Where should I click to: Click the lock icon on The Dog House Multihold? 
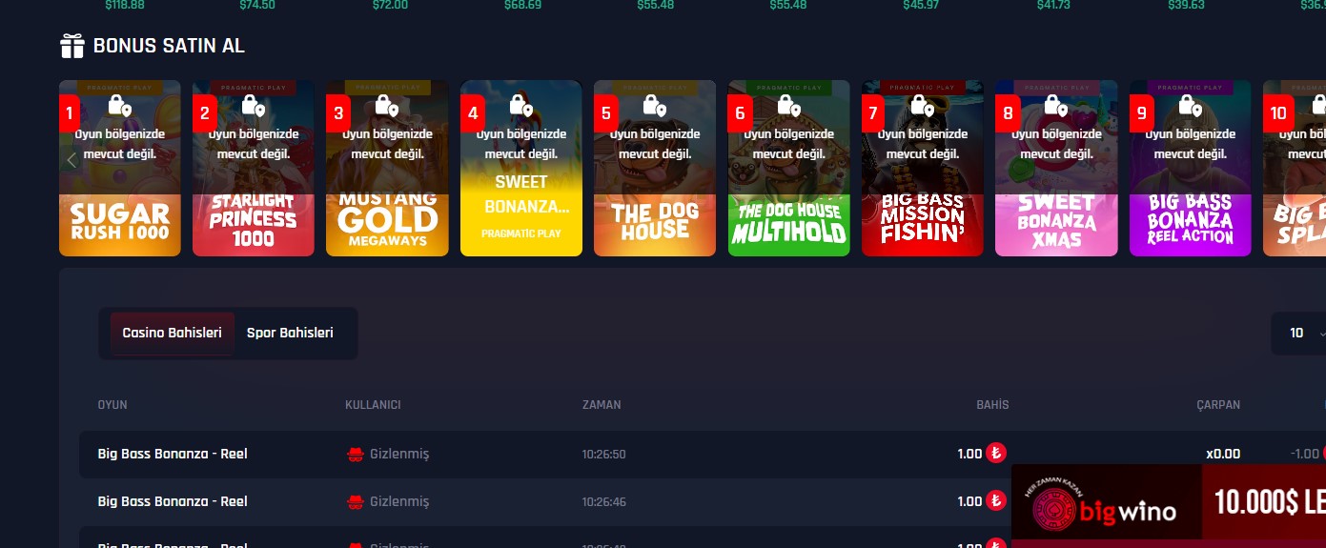(787, 105)
